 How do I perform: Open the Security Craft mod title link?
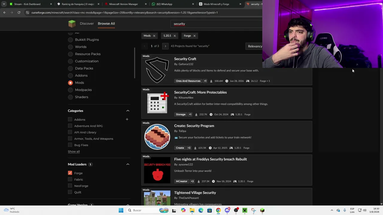tap(185, 59)
